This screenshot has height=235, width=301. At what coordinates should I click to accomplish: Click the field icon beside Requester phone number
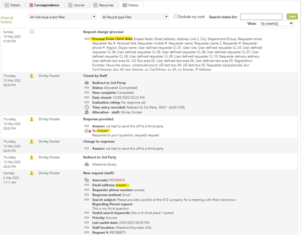click(x=87, y=190)
